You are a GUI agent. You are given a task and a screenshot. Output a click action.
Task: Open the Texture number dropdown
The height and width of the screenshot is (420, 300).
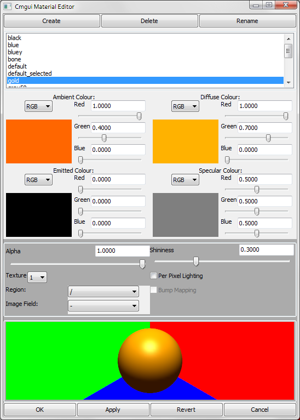click(37, 277)
